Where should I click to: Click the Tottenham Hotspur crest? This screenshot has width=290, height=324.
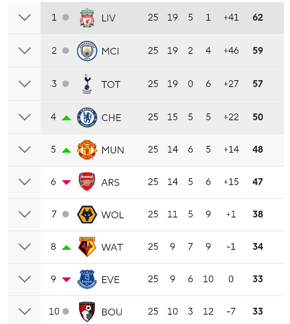pyautogui.click(x=87, y=84)
